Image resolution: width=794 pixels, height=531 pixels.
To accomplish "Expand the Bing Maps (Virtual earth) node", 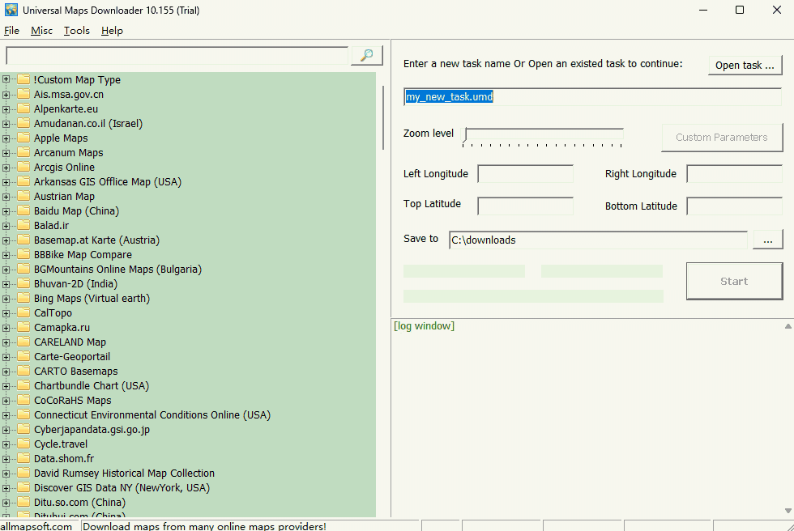I will (x=6, y=298).
